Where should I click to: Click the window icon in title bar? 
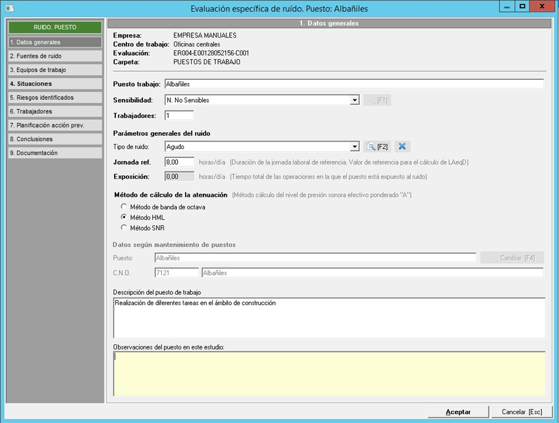(x=8, y=8)
